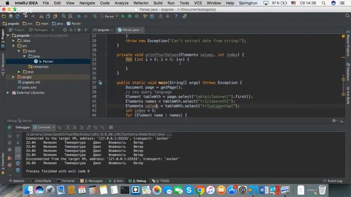Click the Paste toolbar icon
Image resolution: width=351 pixels, height=197 pixels.
click(x=55, y=16)
